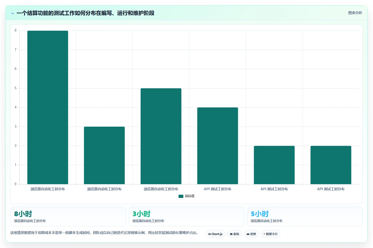This screenshot has height=248, width=373.
Task: Click the y-axis tick label 4
Action: pyautogui.click(x=15, y=107)
